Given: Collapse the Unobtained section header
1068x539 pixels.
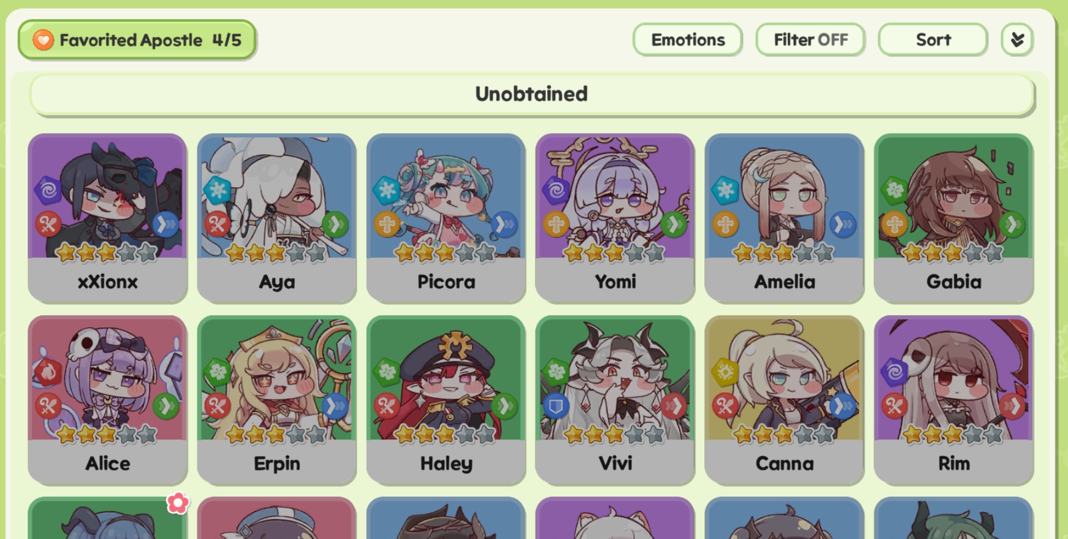Looking at the screenshot, I should click(532, 94).
